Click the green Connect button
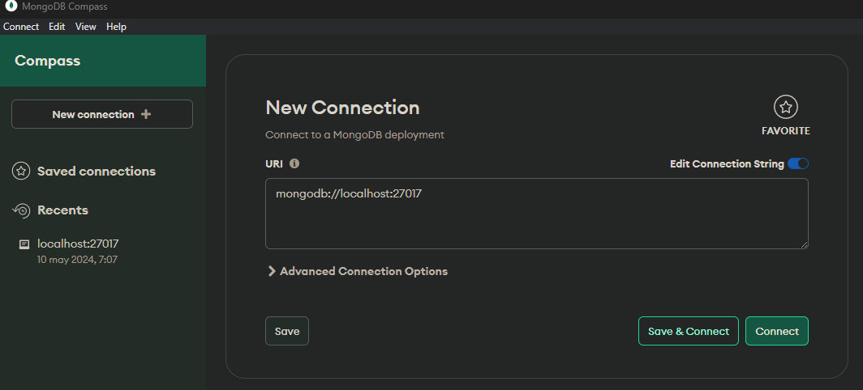Image resolution: width=863 pixels, height=390 pixels. [776, 331]
